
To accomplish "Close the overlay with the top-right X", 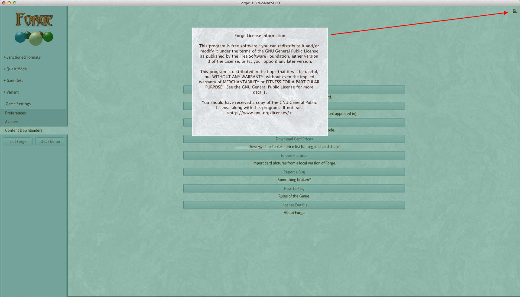I will [515, 11].
